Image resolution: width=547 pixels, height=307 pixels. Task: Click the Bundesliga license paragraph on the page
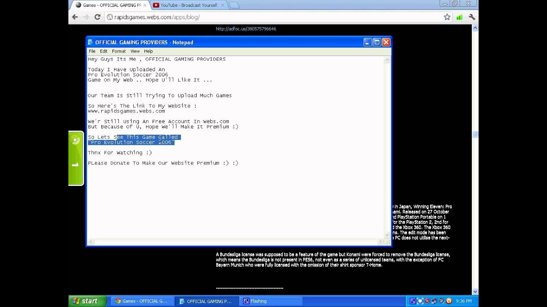click(333, 260)
